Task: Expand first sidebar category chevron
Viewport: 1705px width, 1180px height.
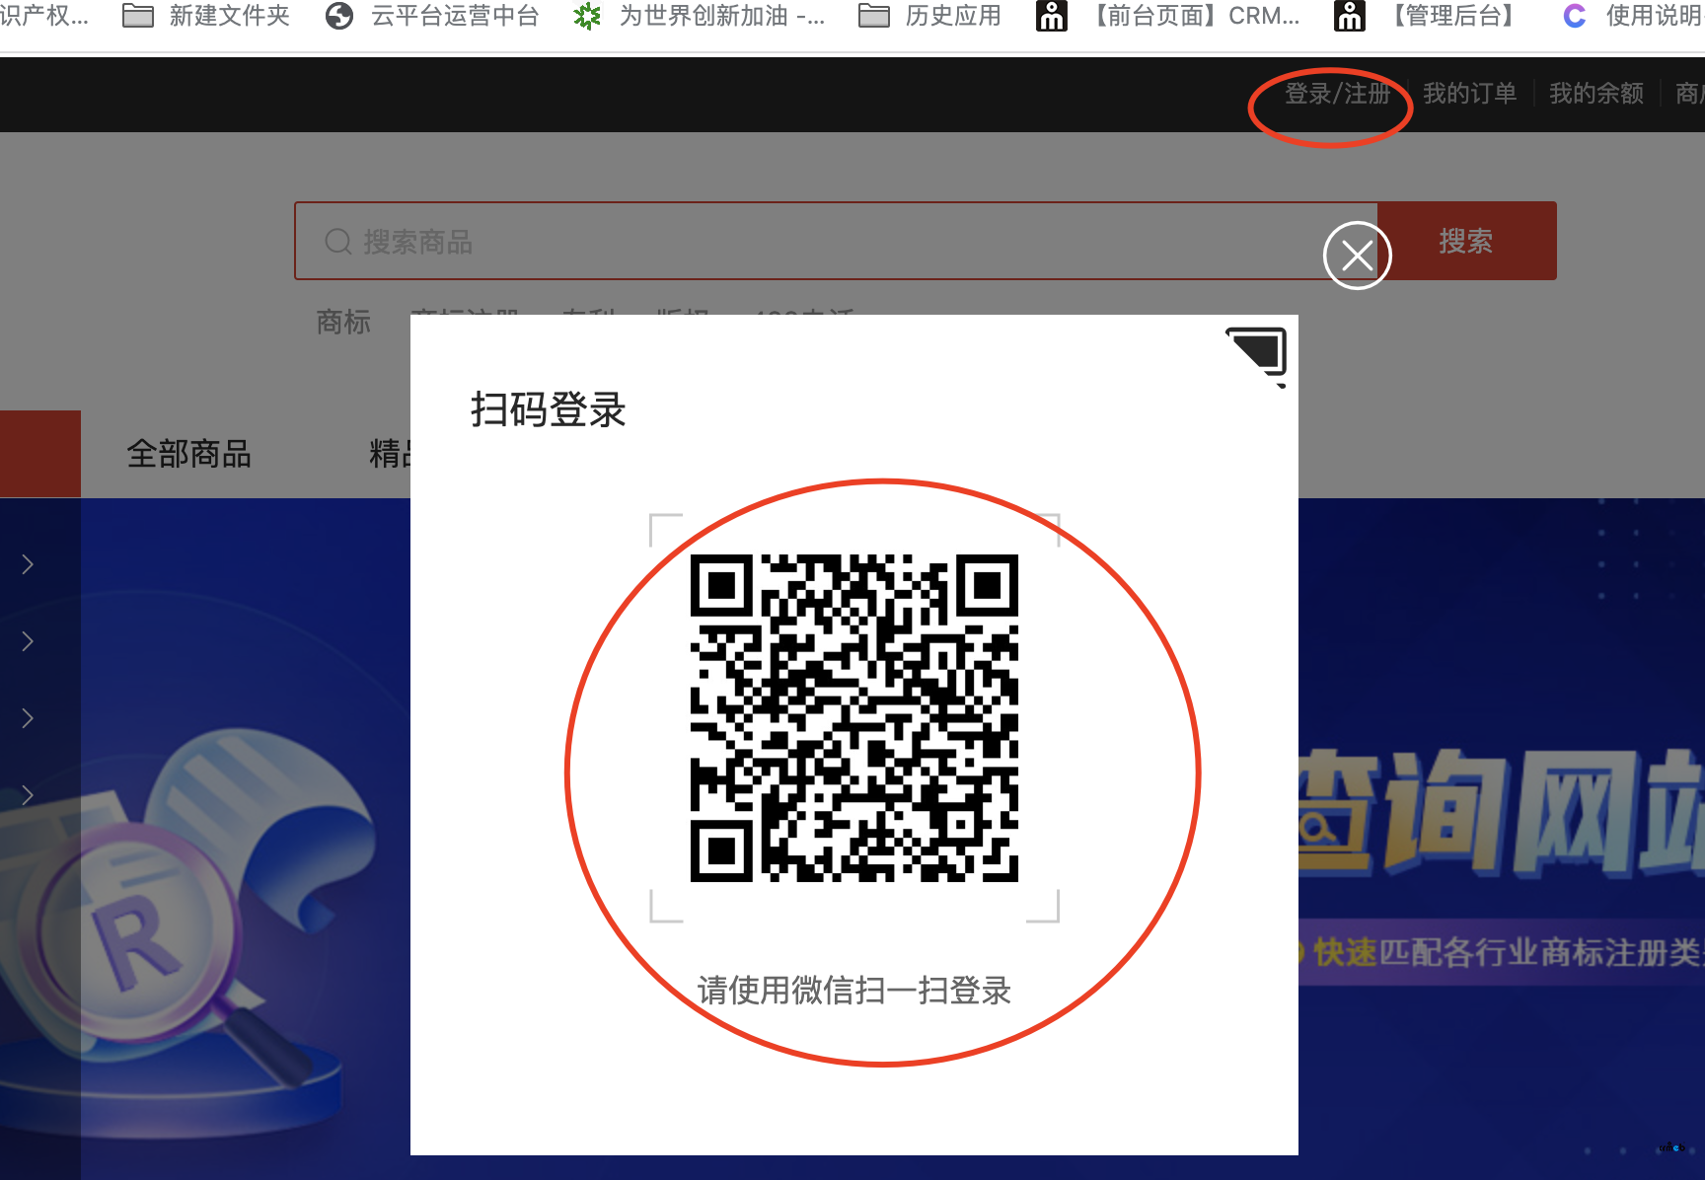Action: point(28,564)
